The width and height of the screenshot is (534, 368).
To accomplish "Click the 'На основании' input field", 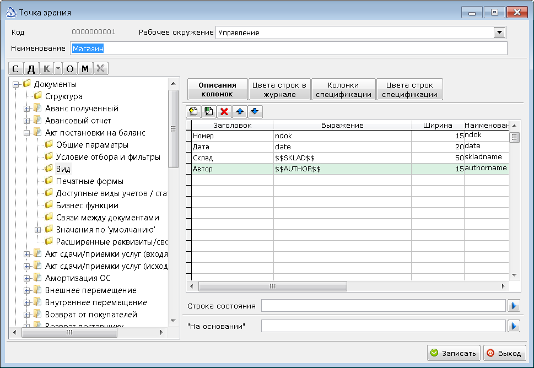I will (383, 326).
